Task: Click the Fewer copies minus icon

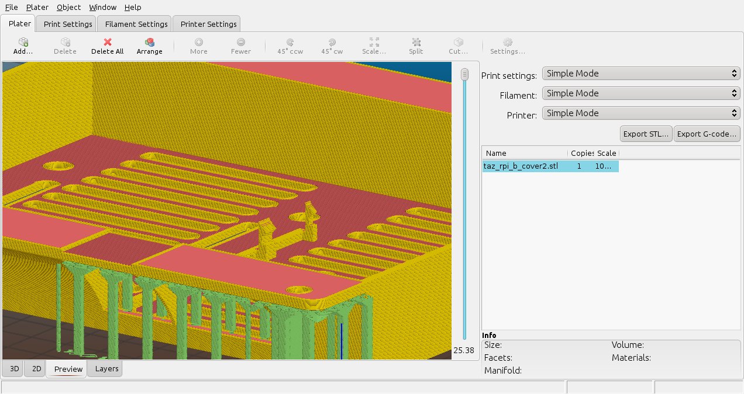Action: pyautogui.click(x=241, y=43)
